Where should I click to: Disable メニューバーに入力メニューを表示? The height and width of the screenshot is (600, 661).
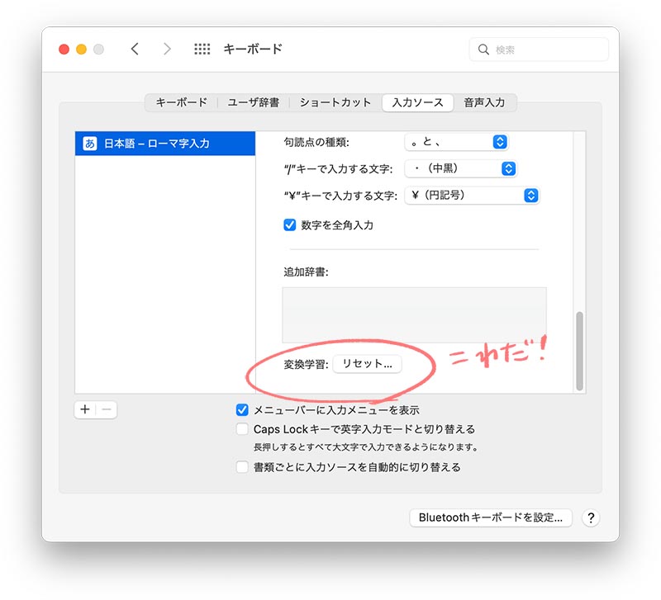tap(242, 409)
